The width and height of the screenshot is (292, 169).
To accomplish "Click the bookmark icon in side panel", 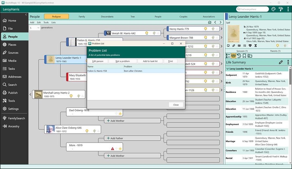I will (x=244, y=56).
